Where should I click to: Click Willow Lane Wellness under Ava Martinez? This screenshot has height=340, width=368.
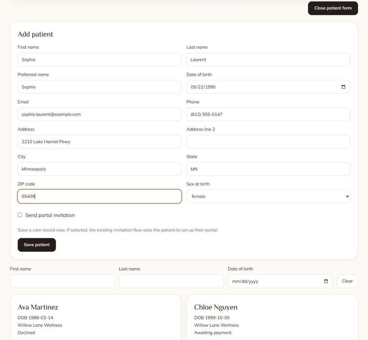click(x=40, y=325)
